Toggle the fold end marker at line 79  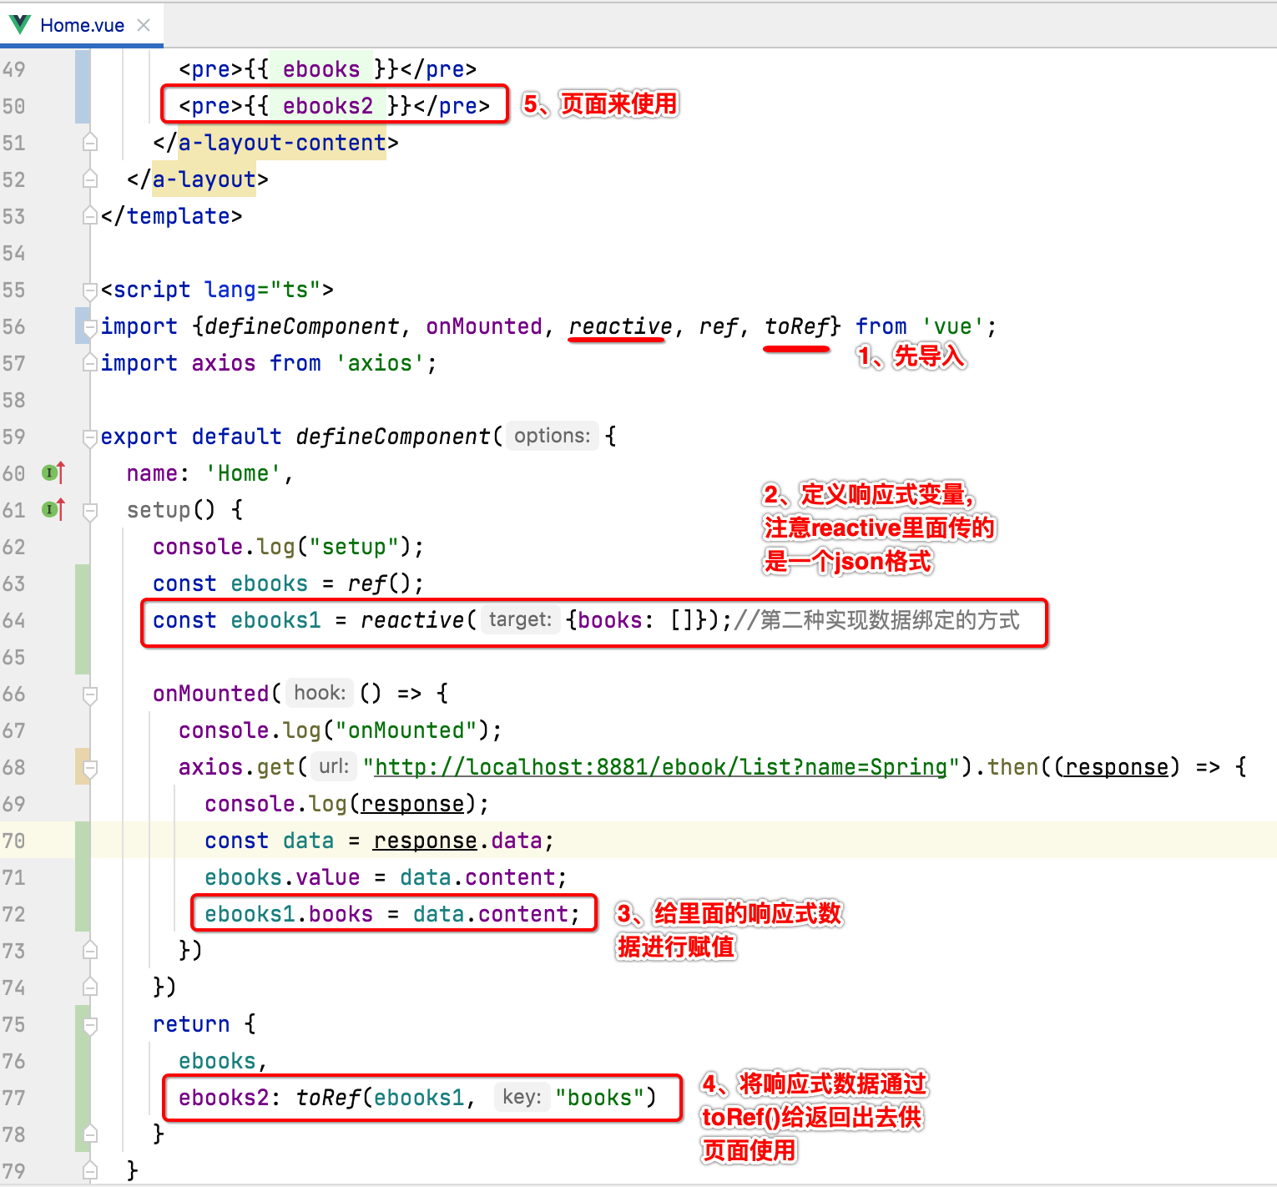point(90,1171)
